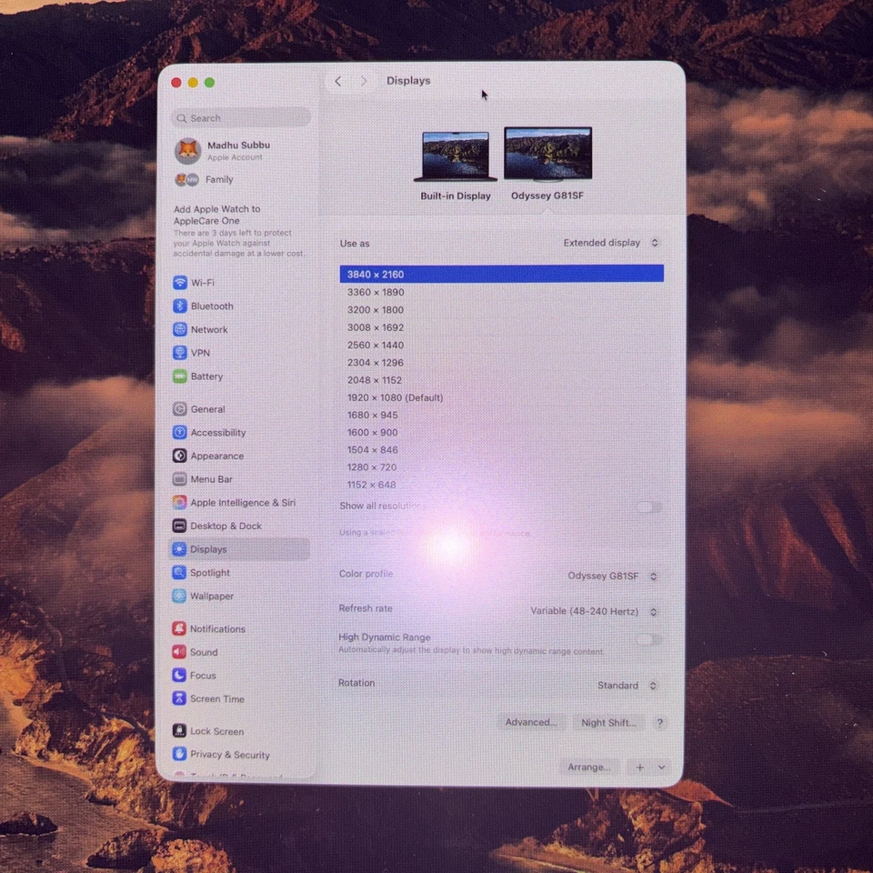Open Refresh rate Variable dropdown
The image size is (873, 873).
click(594, 612)
